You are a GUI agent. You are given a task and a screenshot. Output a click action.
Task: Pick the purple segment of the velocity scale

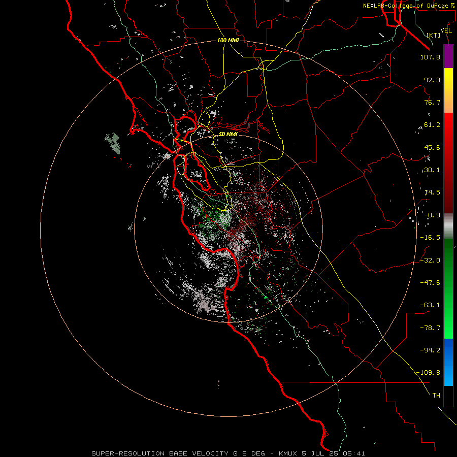tap(448, 57)
